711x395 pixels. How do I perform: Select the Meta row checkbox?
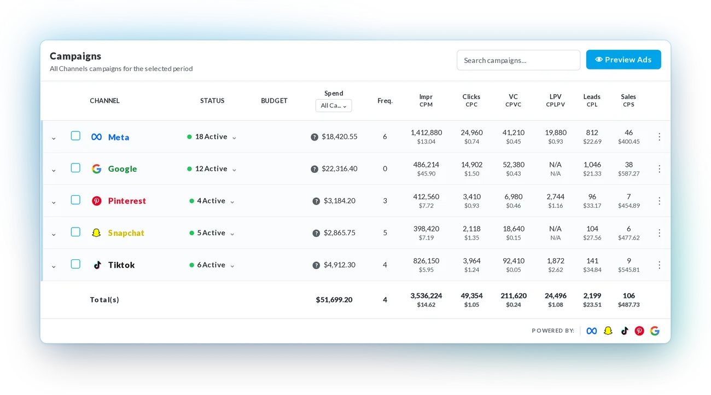(75, 136)
